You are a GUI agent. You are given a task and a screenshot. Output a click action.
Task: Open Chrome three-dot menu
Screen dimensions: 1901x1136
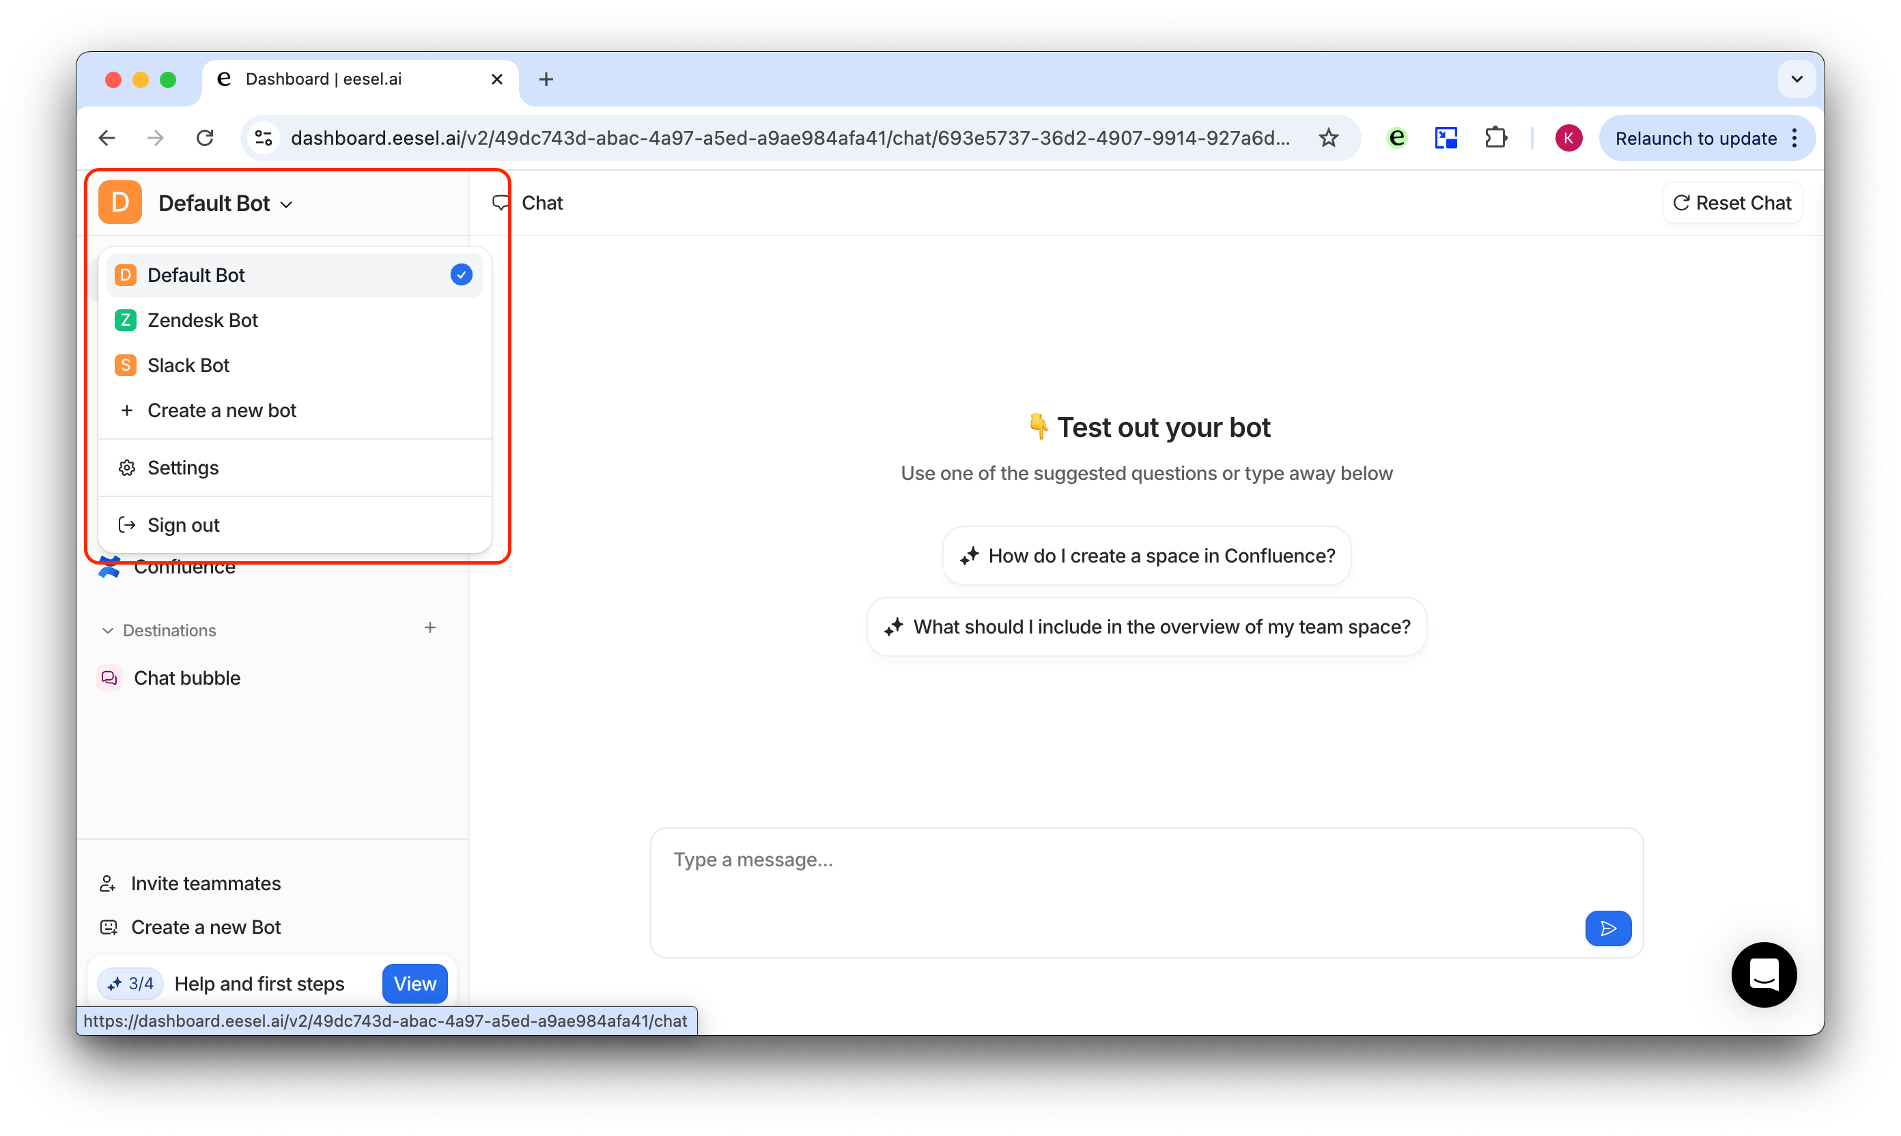(1794, 138)
